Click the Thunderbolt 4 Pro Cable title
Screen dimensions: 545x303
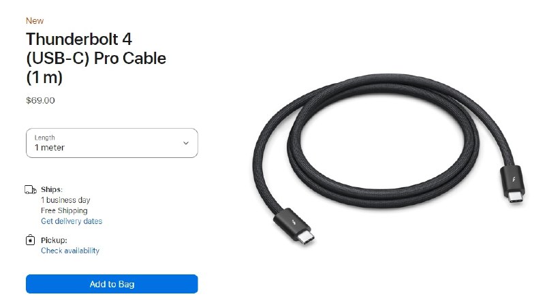point(96,58)
